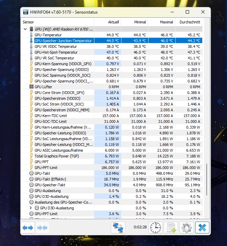227x246 pixels.
Task: Click the Minimal column header
Action: (135, 22)
